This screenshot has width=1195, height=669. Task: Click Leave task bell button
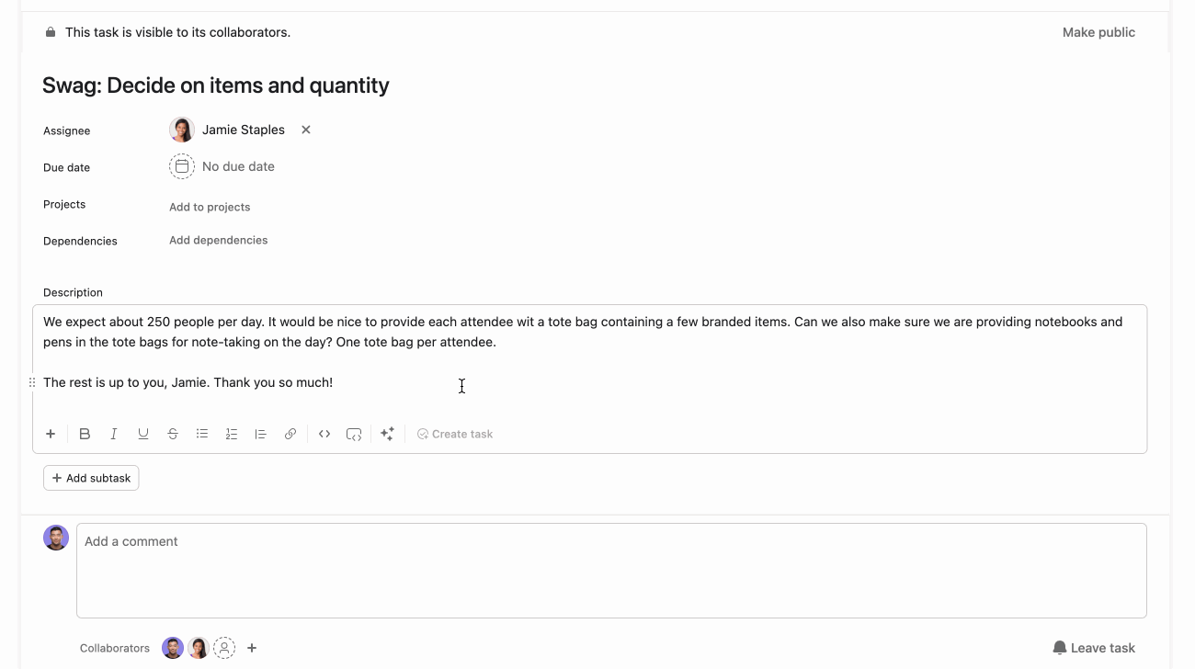pos(1094,648)
